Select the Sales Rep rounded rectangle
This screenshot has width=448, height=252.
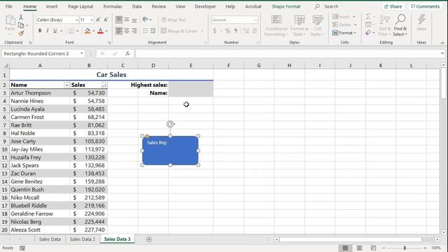click(x=170, y=150)
